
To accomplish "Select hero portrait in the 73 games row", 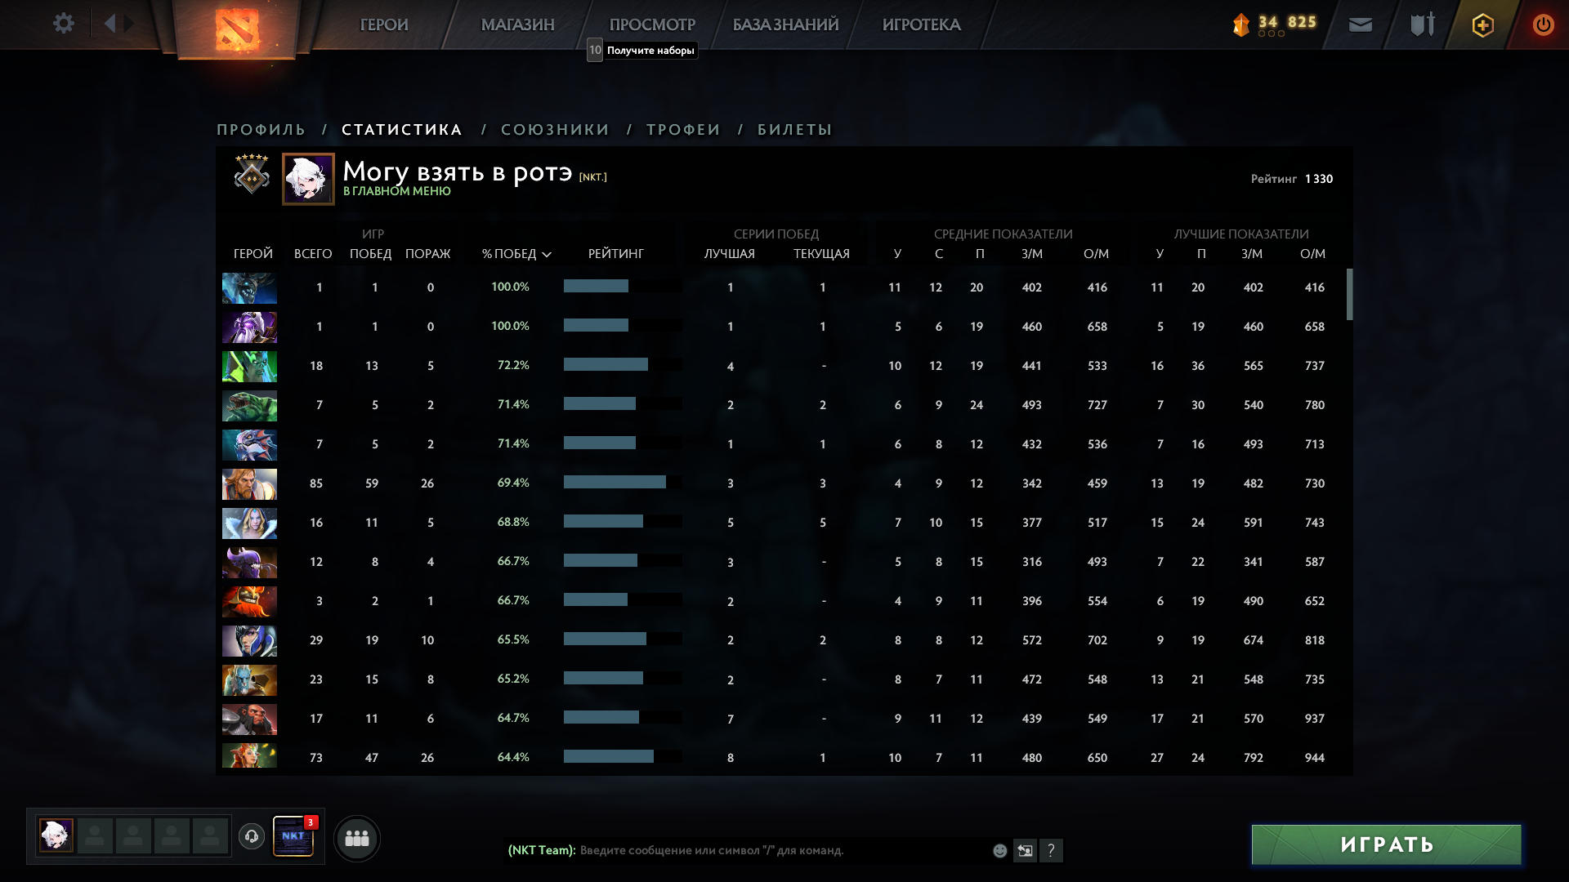I will coord(249,755).
